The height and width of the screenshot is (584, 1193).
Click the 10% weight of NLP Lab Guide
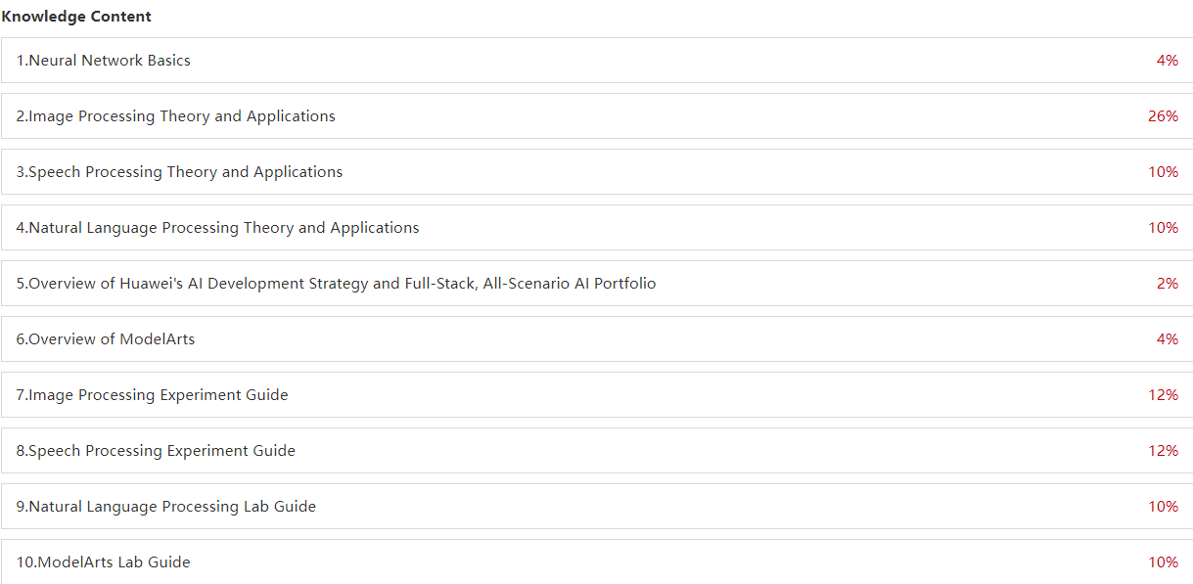1163,507
